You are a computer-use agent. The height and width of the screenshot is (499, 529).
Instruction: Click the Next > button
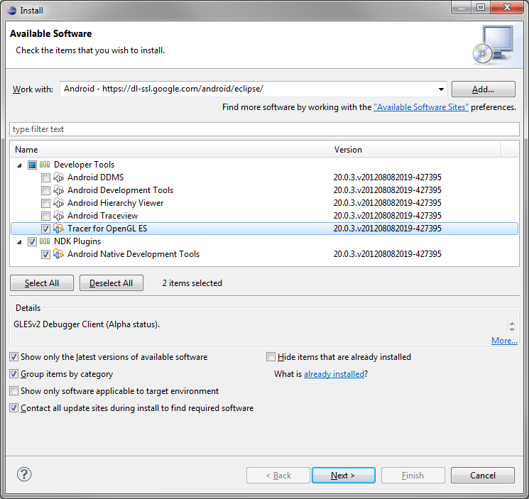coord(344,475)
